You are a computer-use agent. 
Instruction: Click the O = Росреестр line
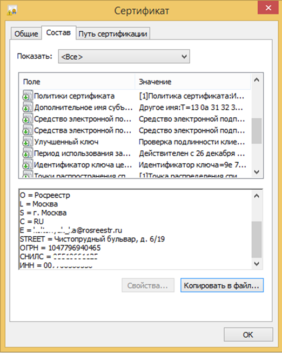[45, 195]
